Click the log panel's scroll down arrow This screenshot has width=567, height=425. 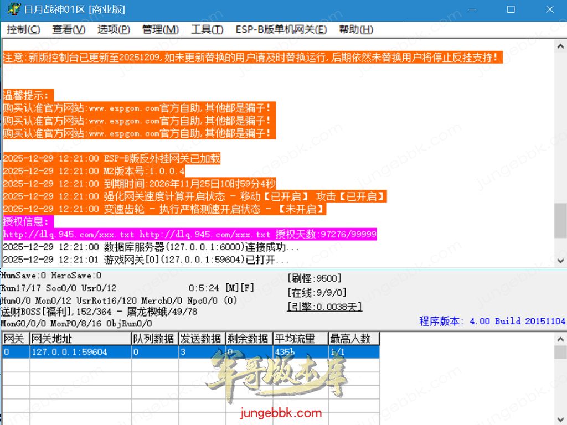tap(560, 262)
